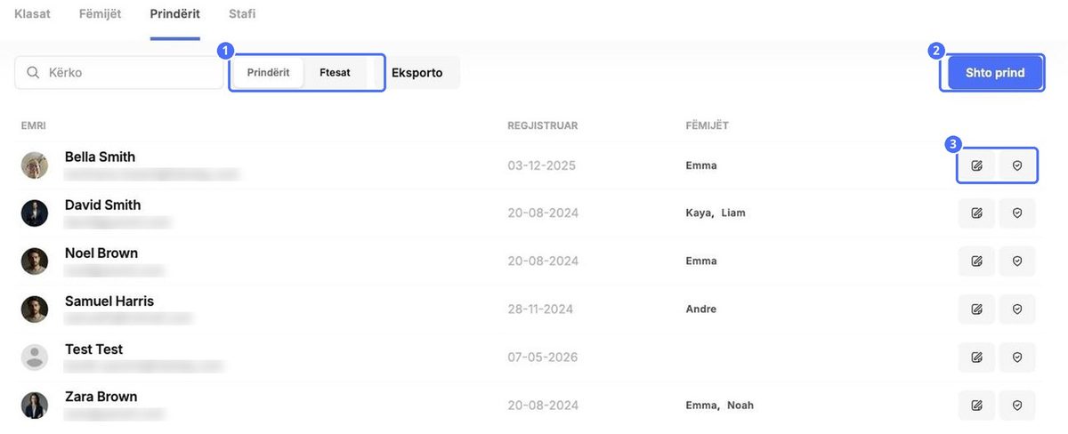Switch to the Stafi tab

click(x=242, y=14)
